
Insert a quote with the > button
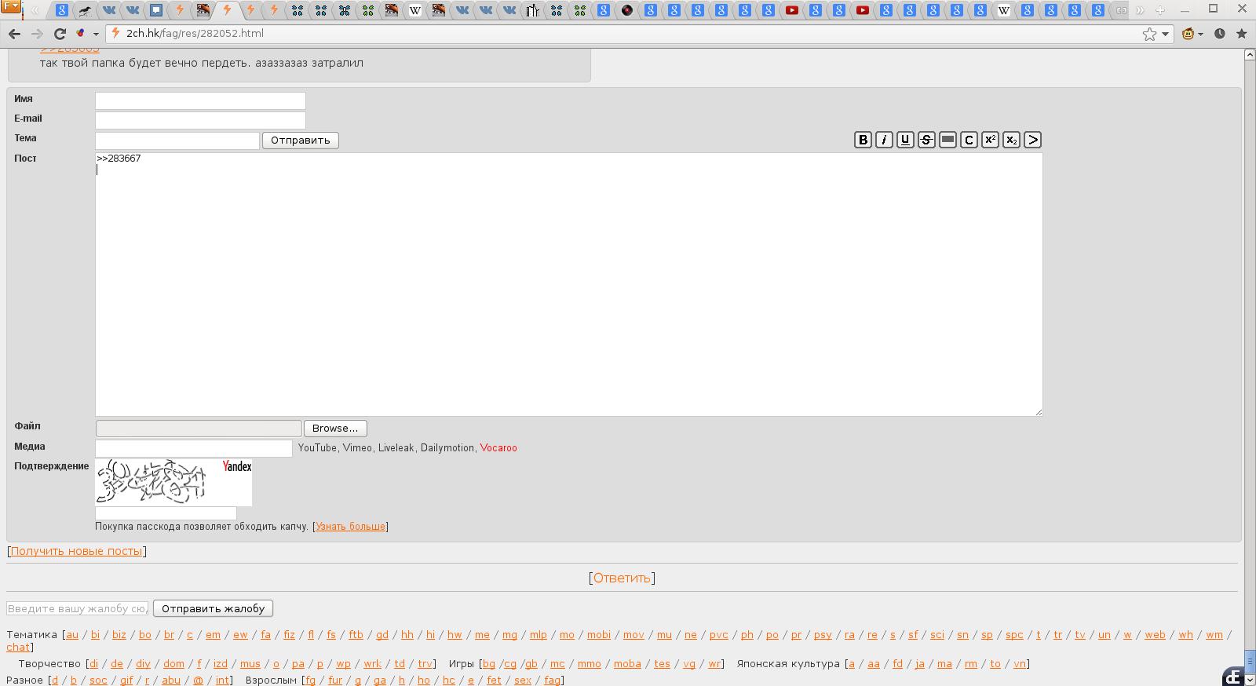1032,140
